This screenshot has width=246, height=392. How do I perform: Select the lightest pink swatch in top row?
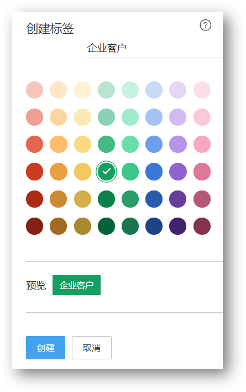pos(202,90)
